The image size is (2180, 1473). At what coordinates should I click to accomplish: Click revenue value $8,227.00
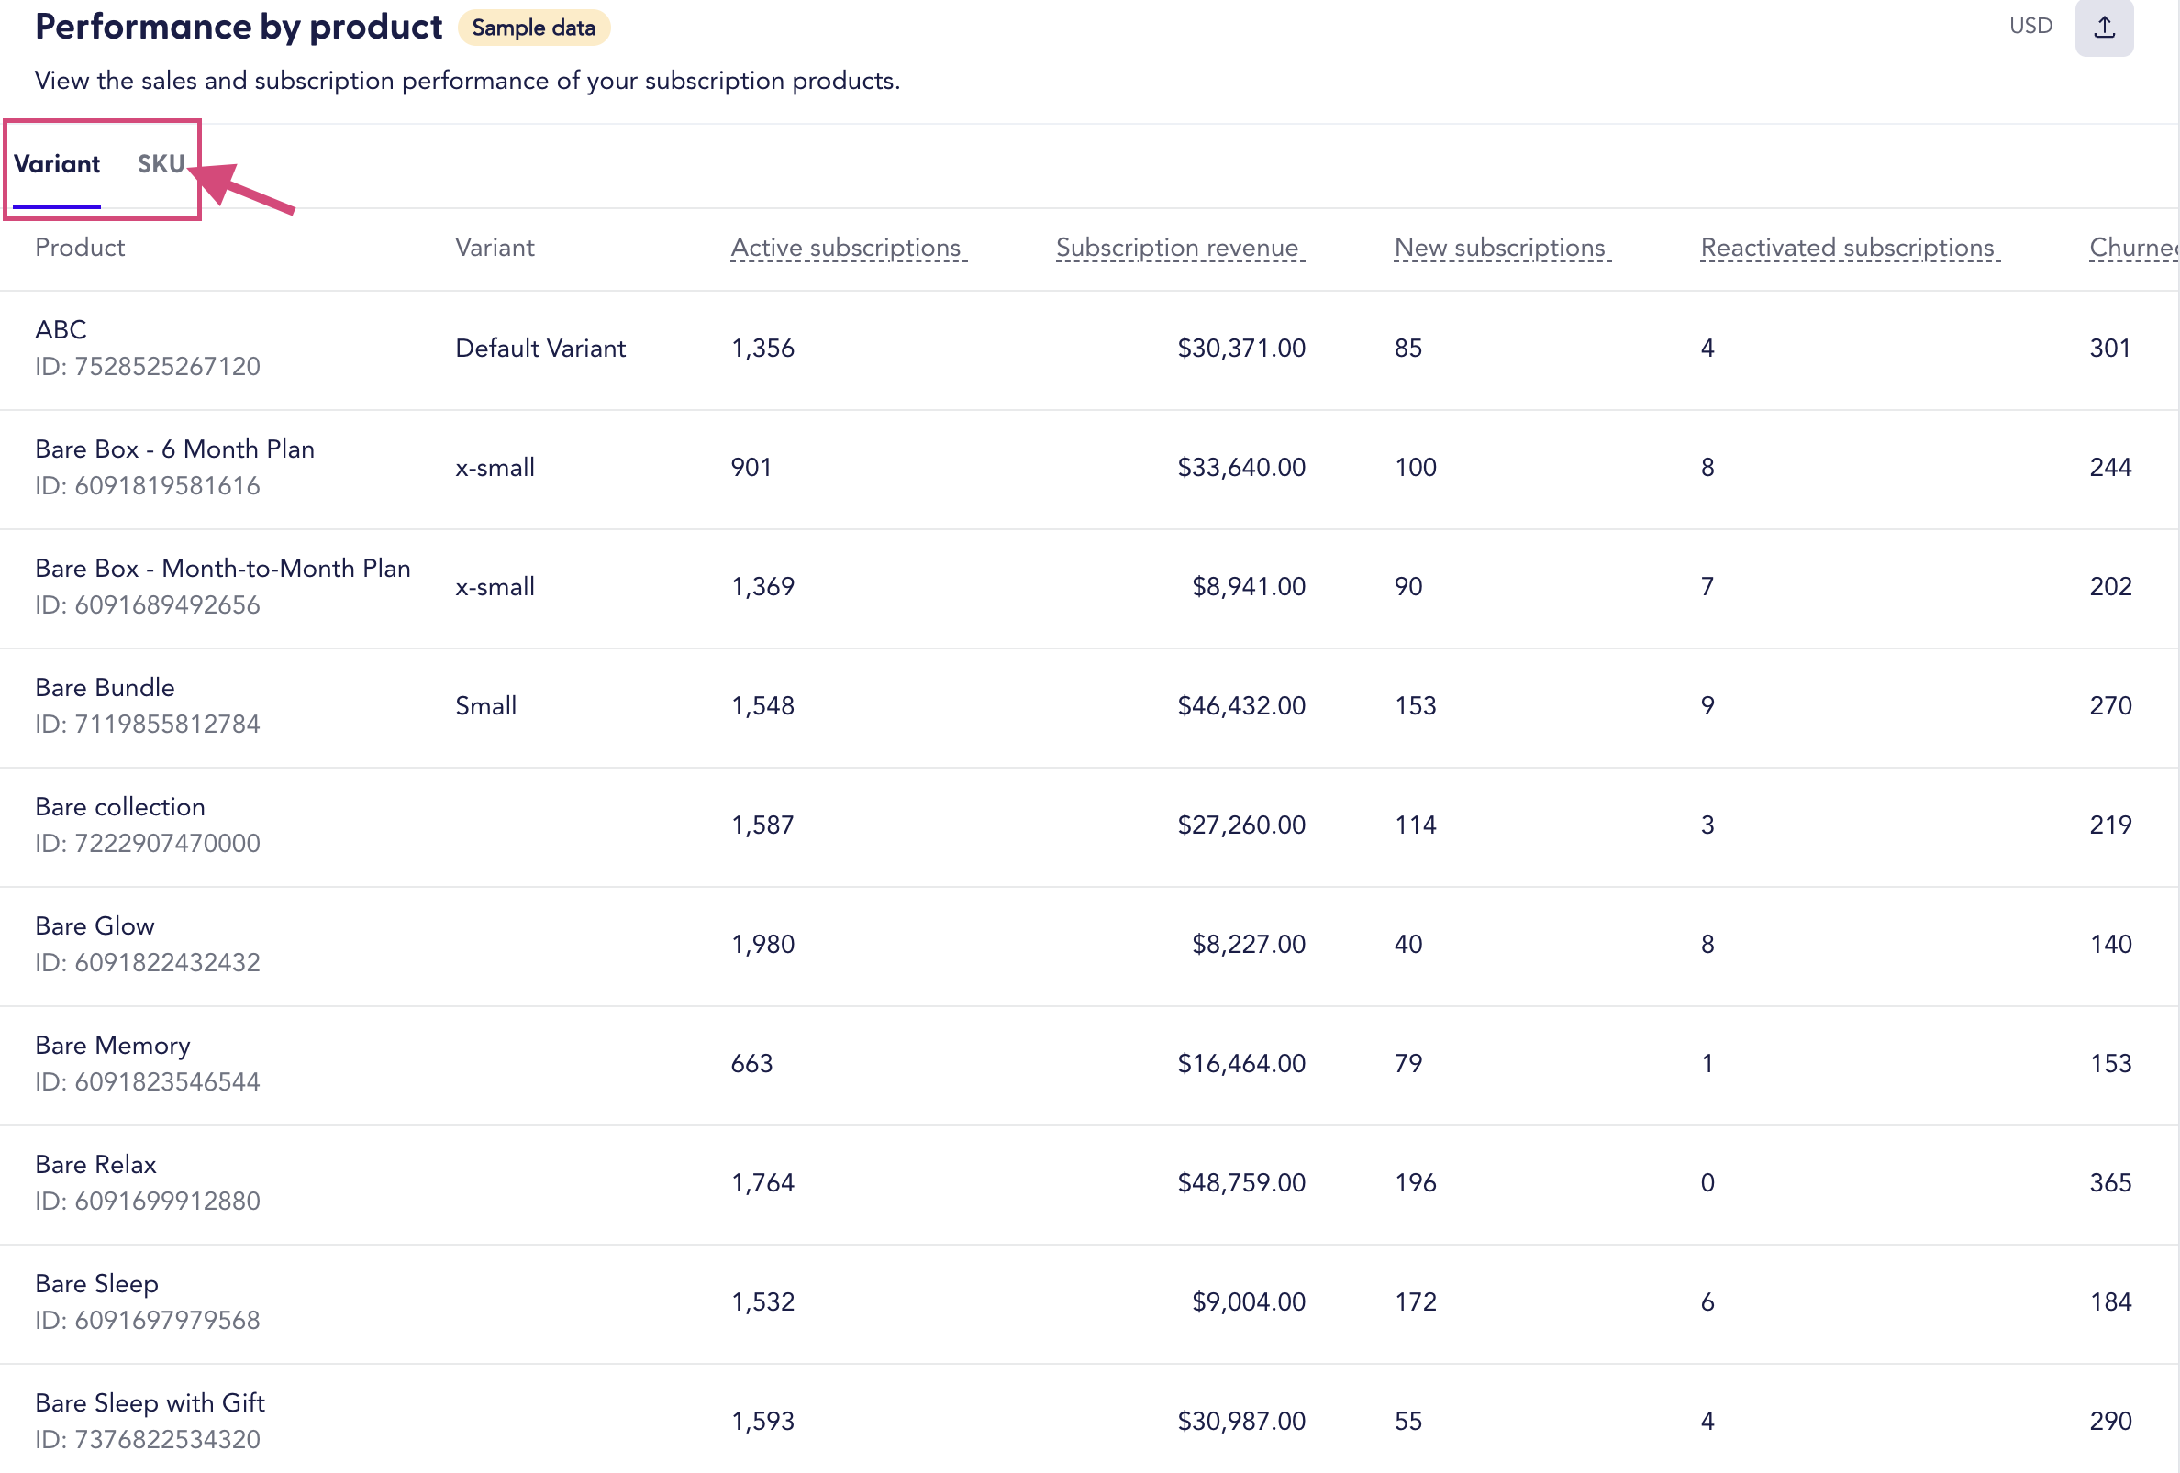[1249, 944]
